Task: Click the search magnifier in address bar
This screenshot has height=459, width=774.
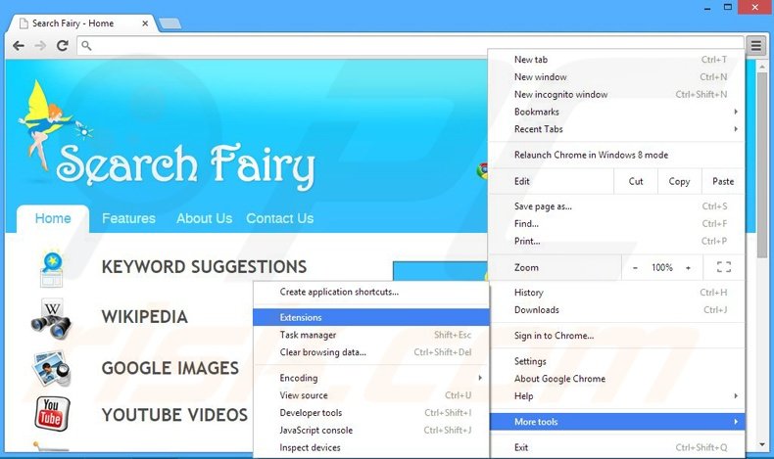Action: pos(86,46)
